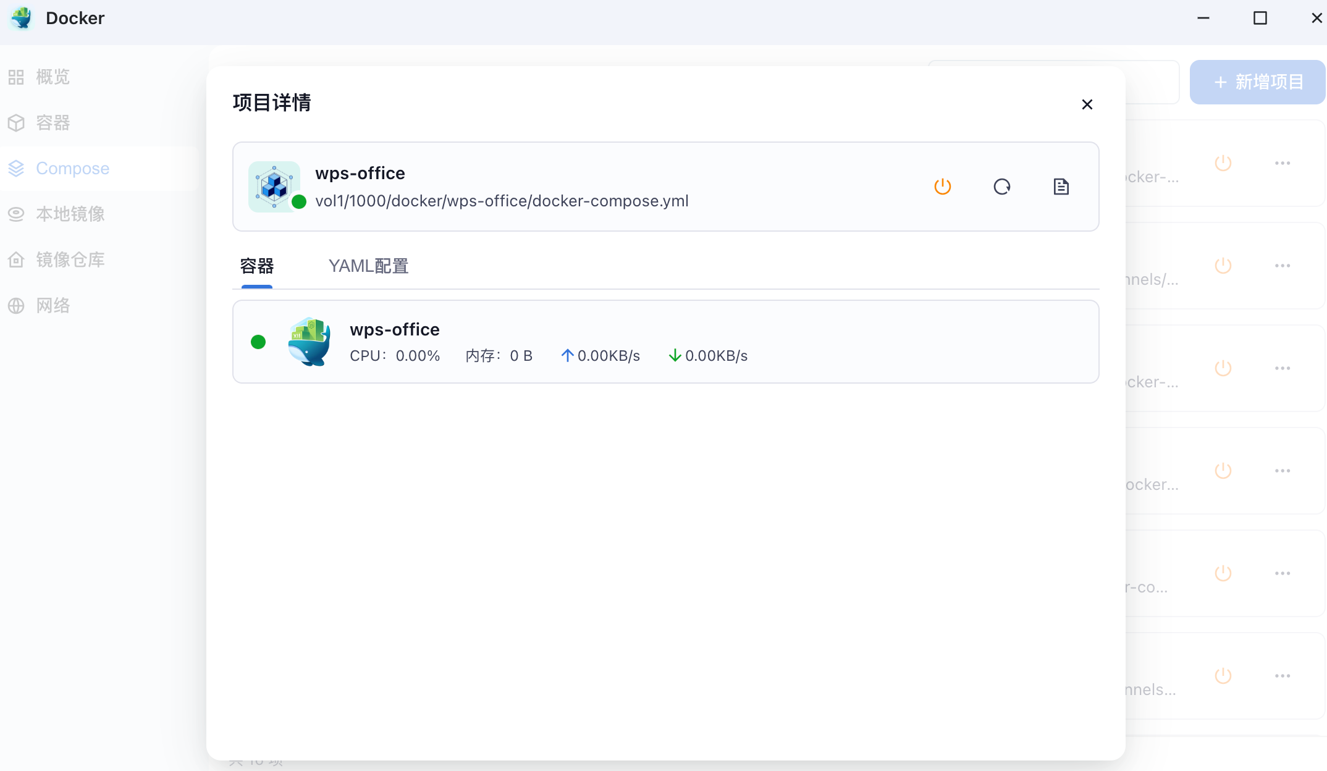Open the wps-office container row
This screenshot has height=771, width=1327.
665,342
